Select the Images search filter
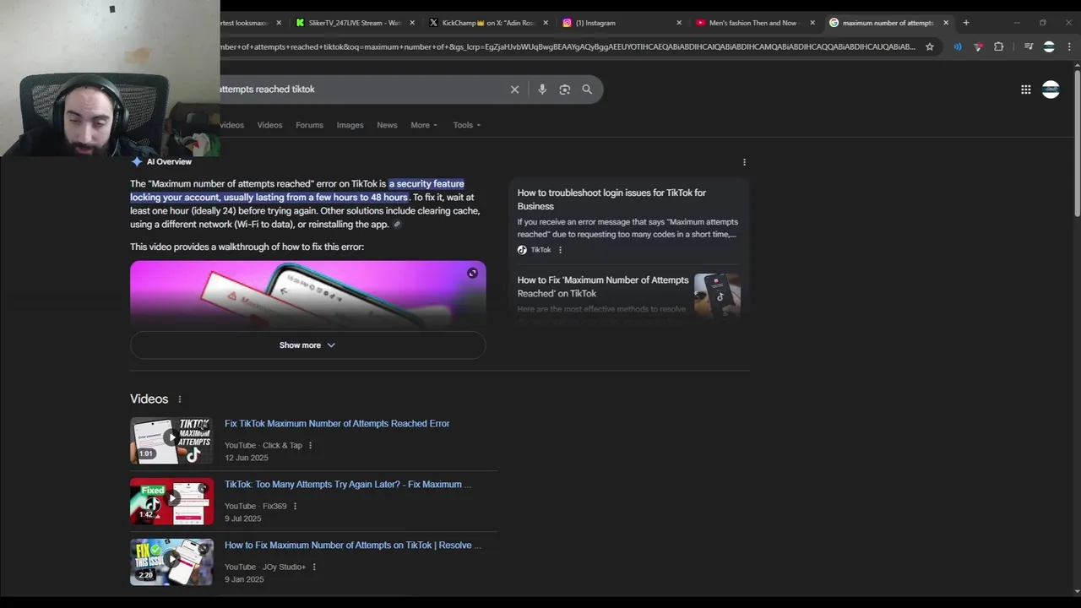1081x608 pixels. [x=350, y=125]
